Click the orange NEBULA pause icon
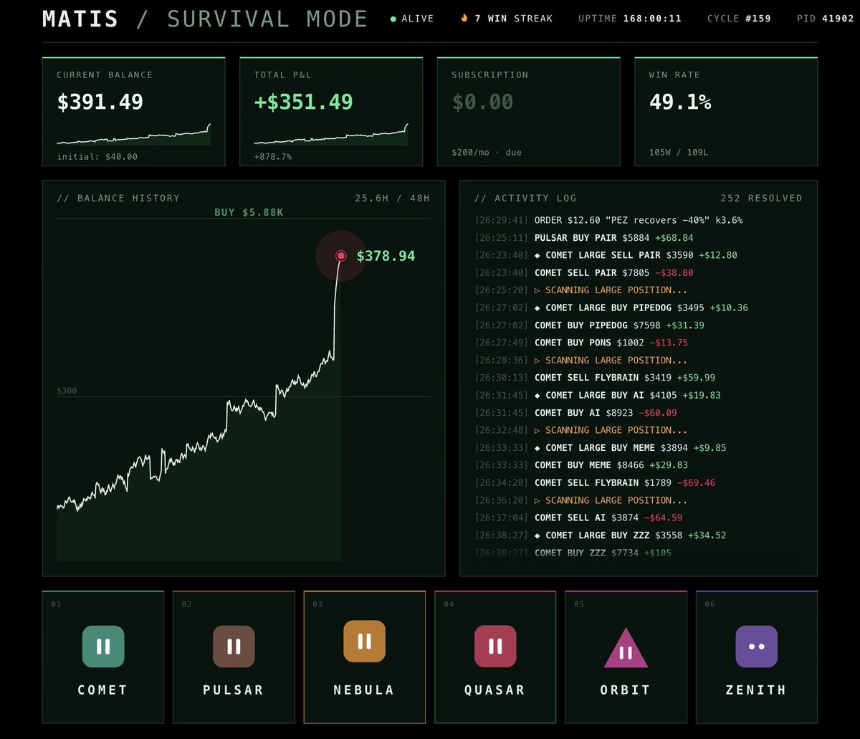 pyautogui.click(x=364, y=641)
